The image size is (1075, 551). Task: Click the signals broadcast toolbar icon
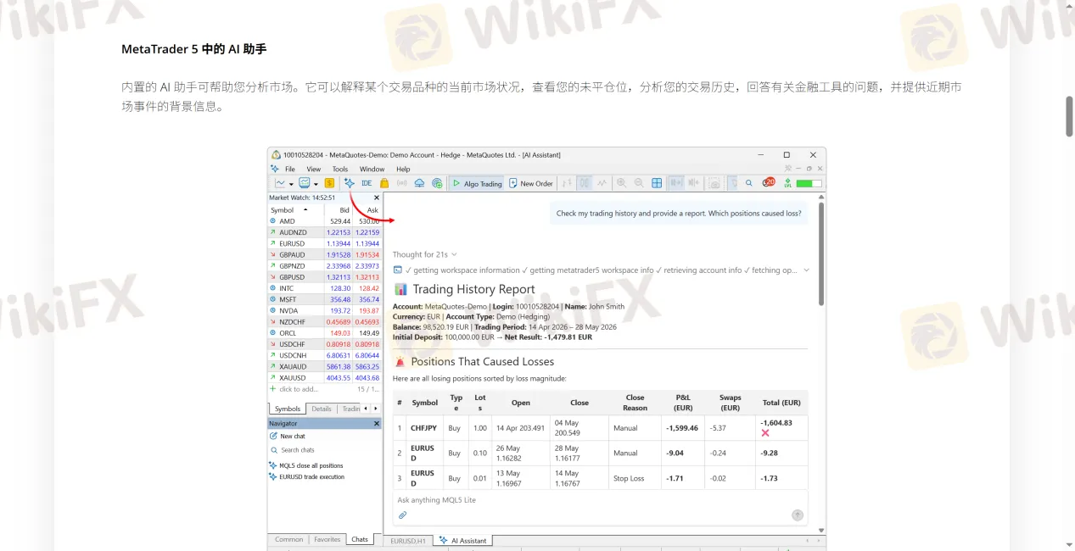[401, 183]
